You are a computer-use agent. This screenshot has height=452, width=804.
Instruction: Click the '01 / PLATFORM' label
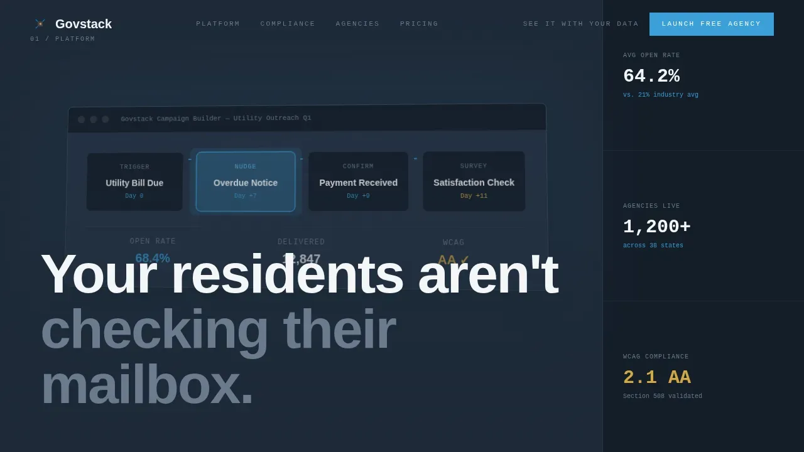click(63, 39)
